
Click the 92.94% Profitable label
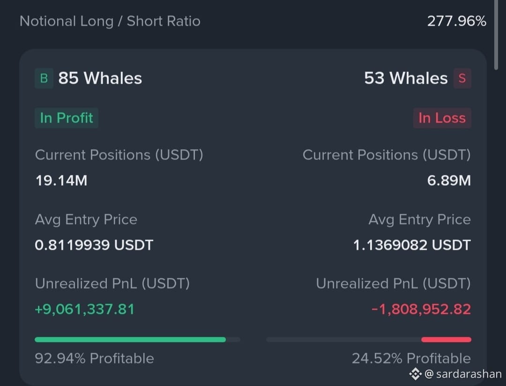(x=94, y=358)
